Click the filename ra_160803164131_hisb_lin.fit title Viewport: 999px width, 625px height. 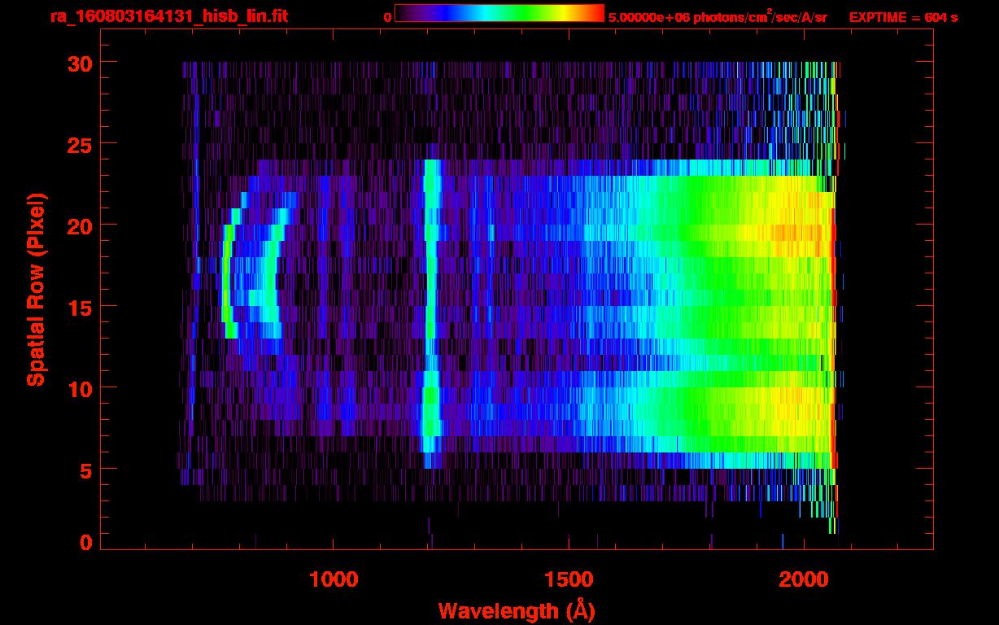168,15
